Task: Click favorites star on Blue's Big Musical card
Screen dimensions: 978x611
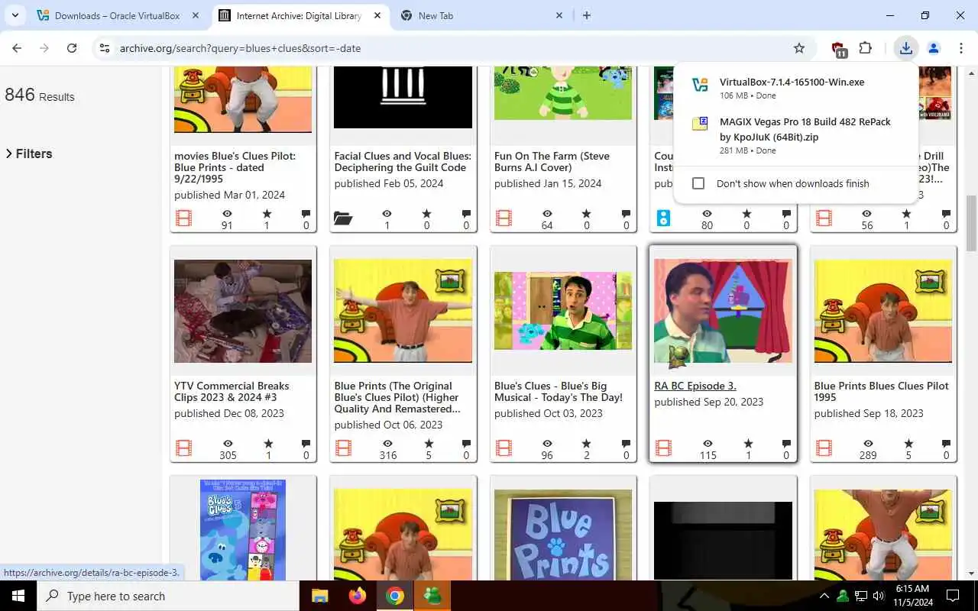Action: [x=588, y=444]
